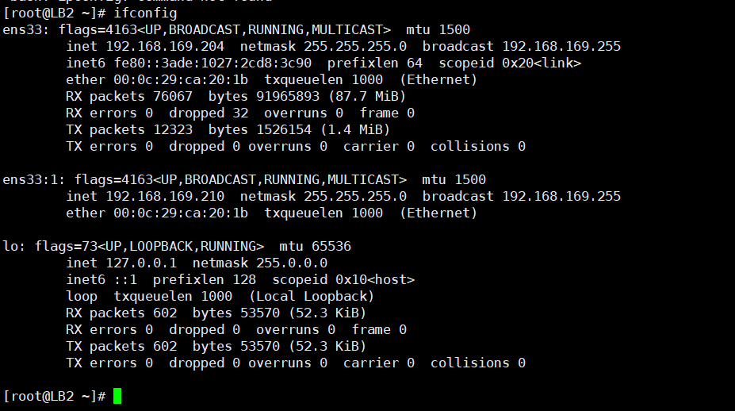This screenshot has height=411, width=735.
Task: Click the green terminal cursor block
Action: click(117, 396)
